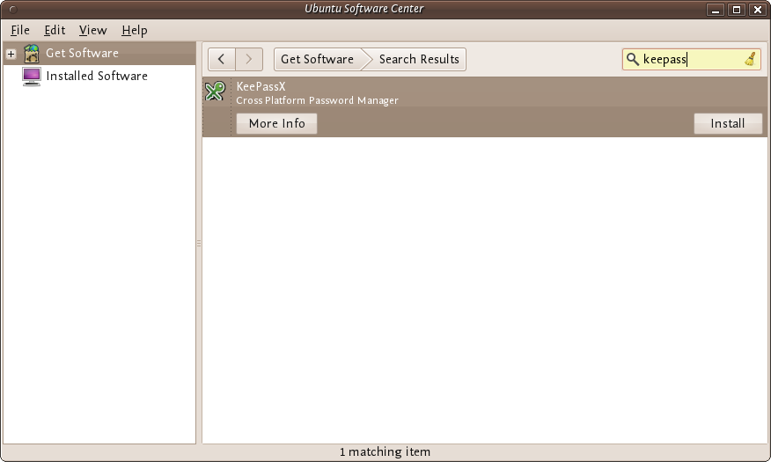Screen dimensions: 771x462
Task: Click the Installed Software monitor icon
Action: 32,77
